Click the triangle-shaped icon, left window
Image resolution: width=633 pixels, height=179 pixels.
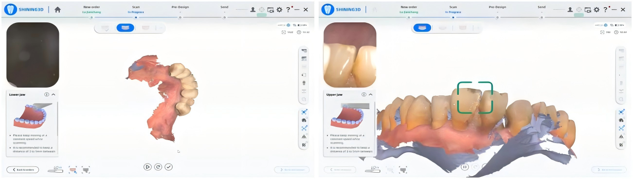tap(304, 137)
